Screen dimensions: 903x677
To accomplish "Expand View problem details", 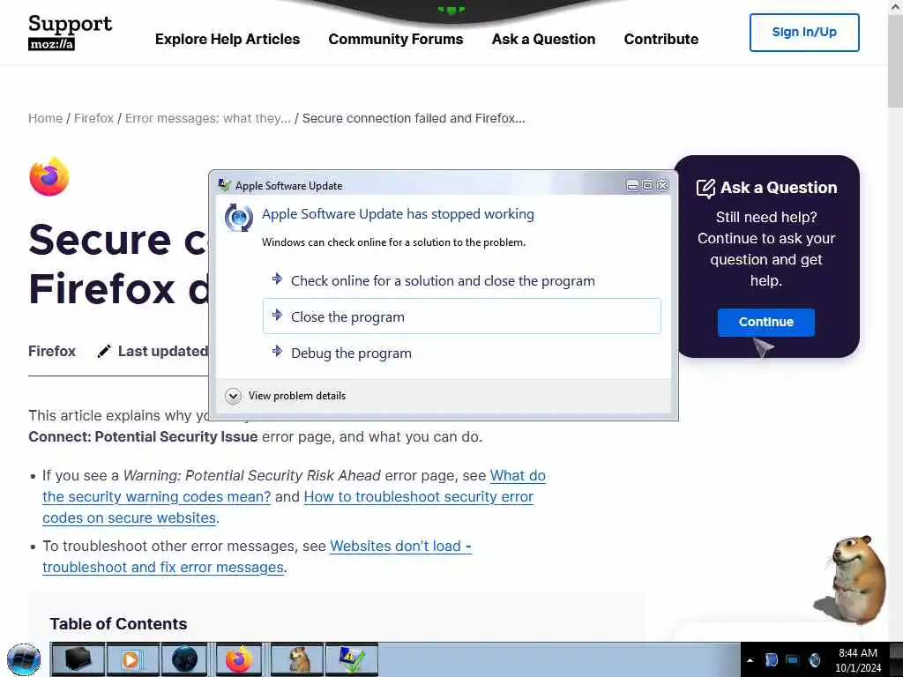I will [x=286, y=396].
